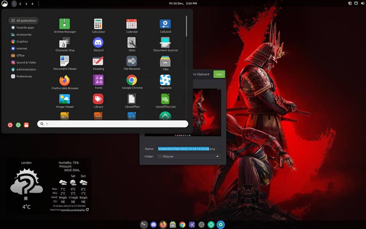Open the Document Scanner application
This screenshot has width=366, height=229.
point(165,43)
